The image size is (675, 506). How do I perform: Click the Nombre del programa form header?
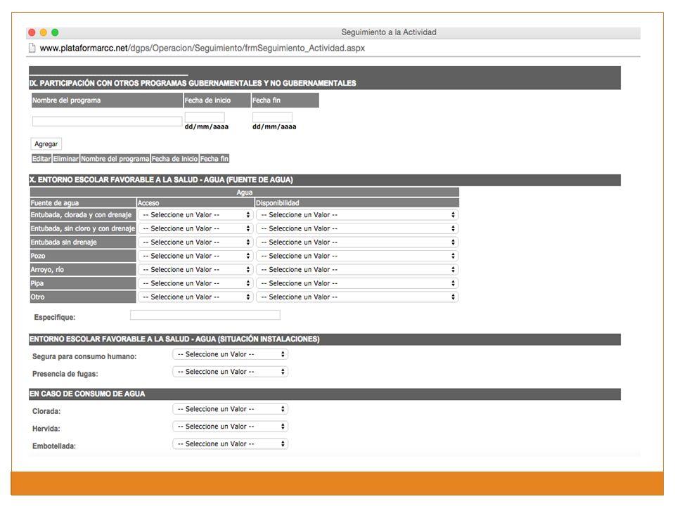click(107, 100)
